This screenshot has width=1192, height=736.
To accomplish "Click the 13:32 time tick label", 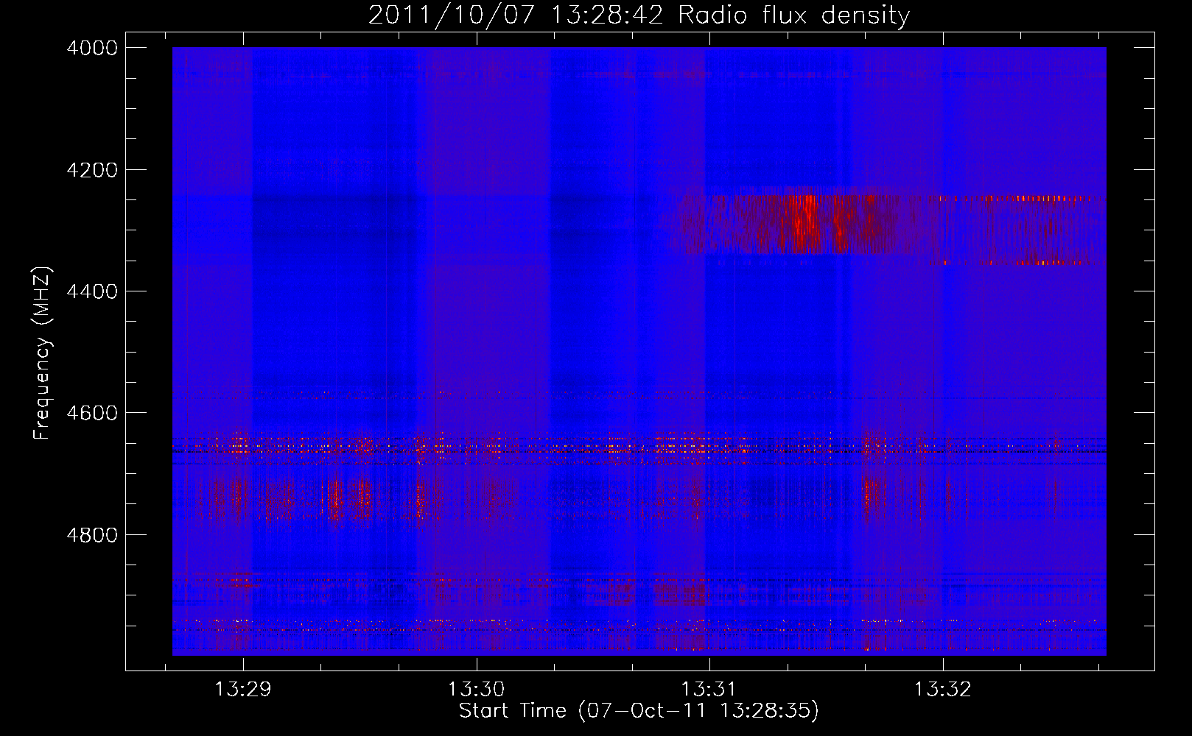I will click(x=942, y=689).
